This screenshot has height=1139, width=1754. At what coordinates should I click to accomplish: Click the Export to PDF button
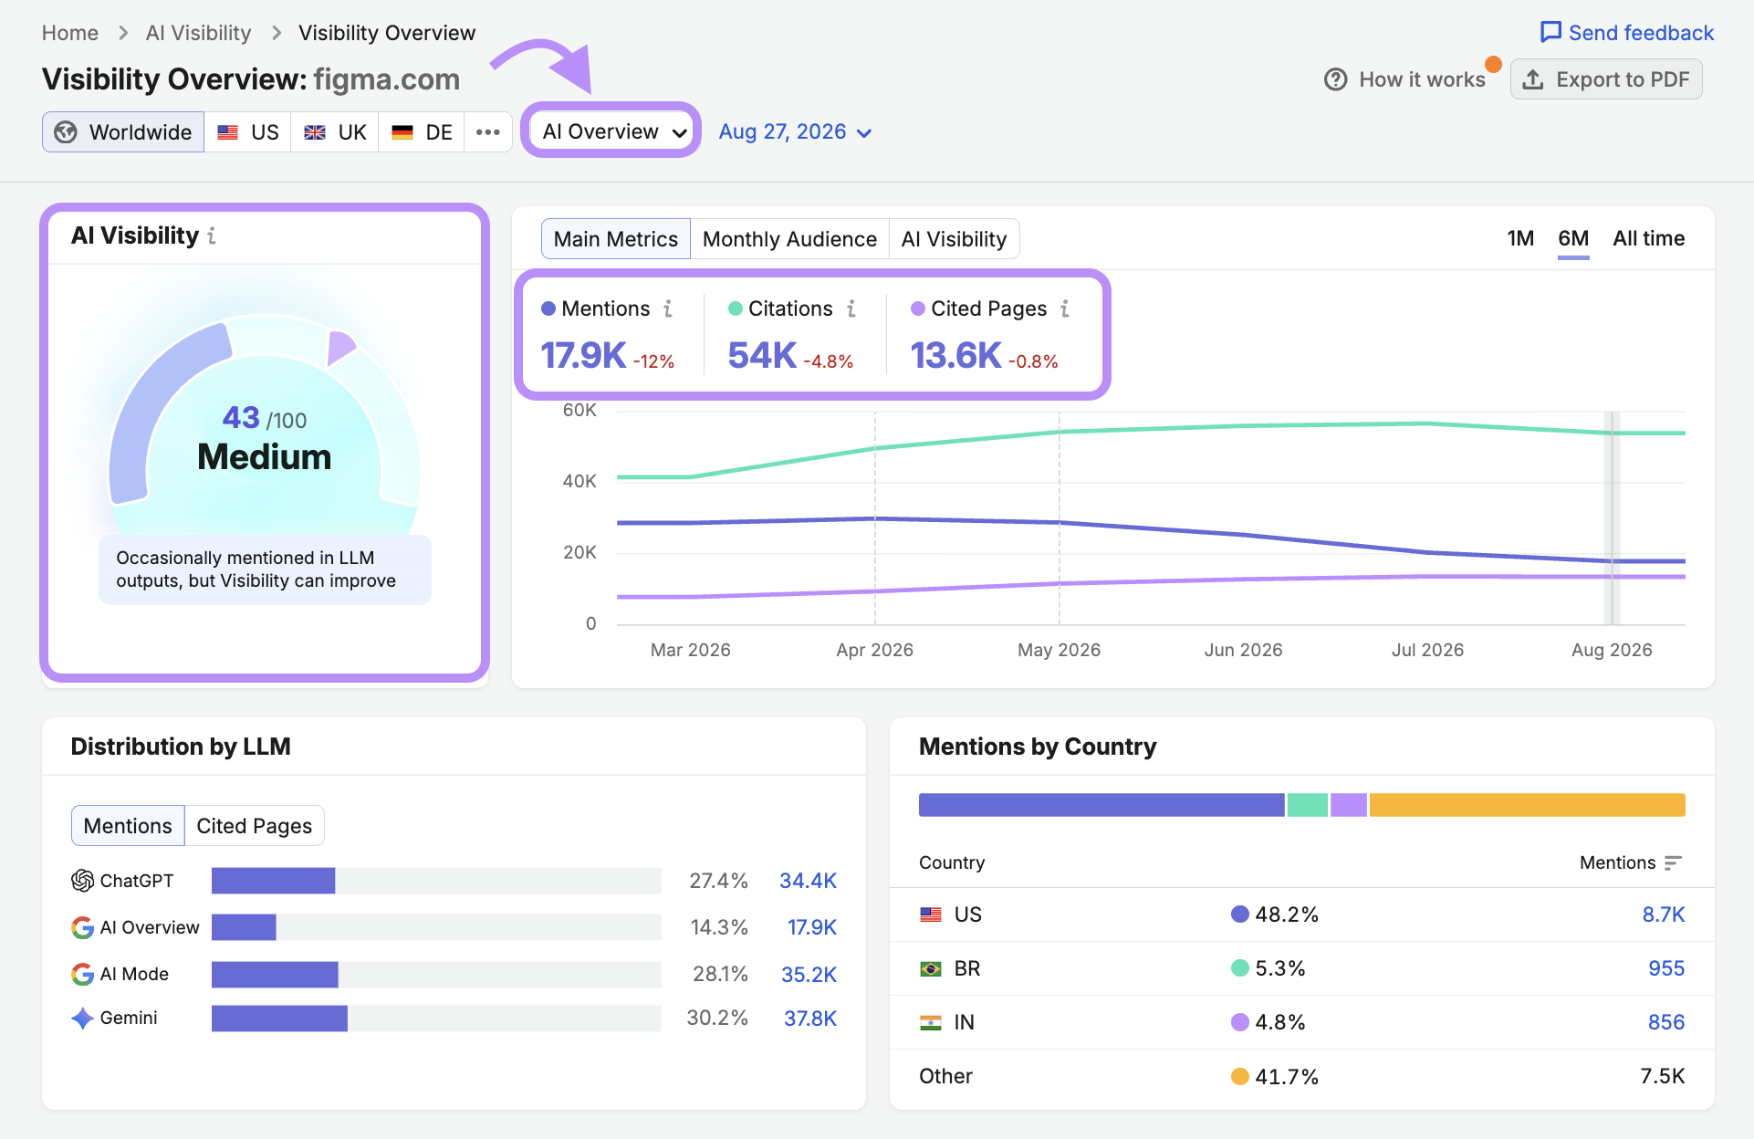tap(1606, 79)
